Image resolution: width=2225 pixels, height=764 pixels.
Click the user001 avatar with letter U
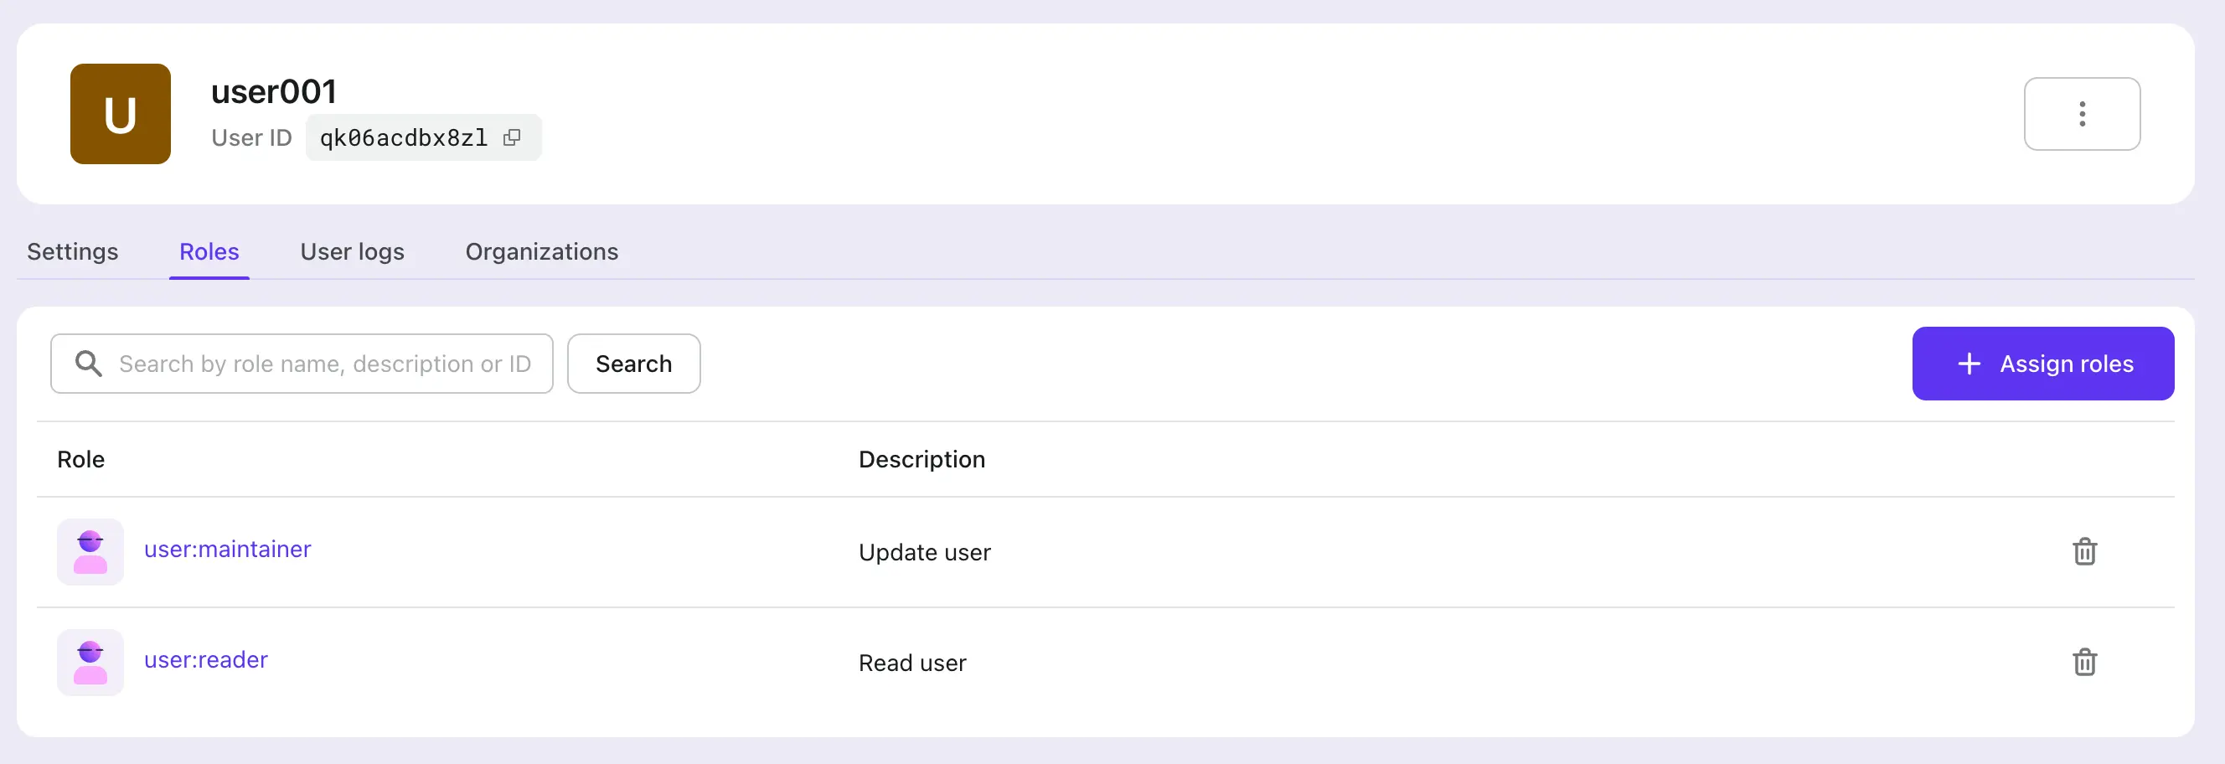pyautogui.click(x=120, y=113)
